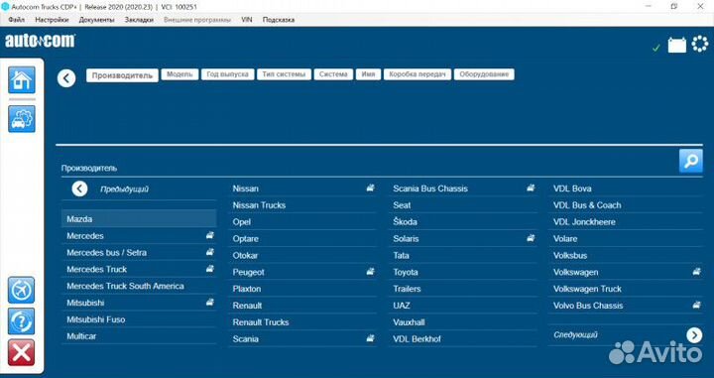This screenshot has height=378, width=714.
Task: Select the Производитель tab
Action: (x=122, y=75)
